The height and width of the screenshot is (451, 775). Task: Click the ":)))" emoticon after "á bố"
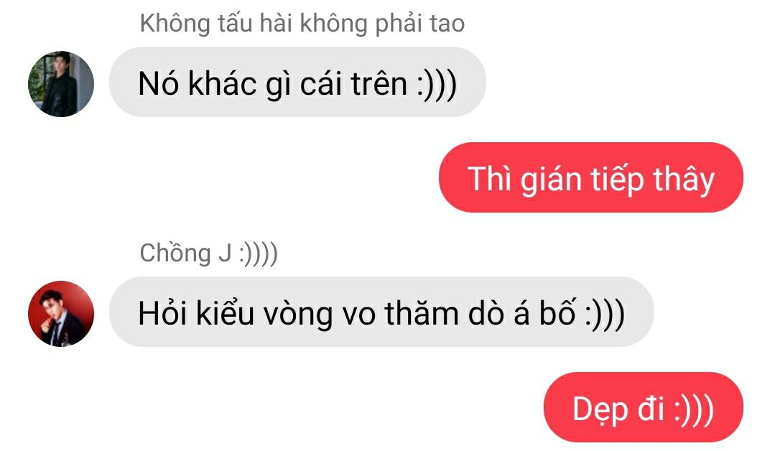click(x=605, y=314)
